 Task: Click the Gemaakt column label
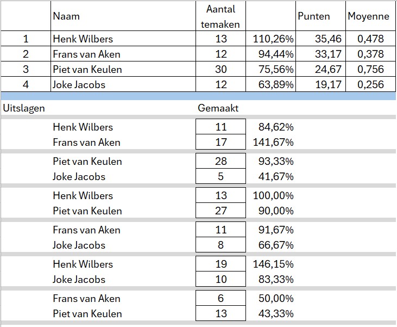[218, 108]
